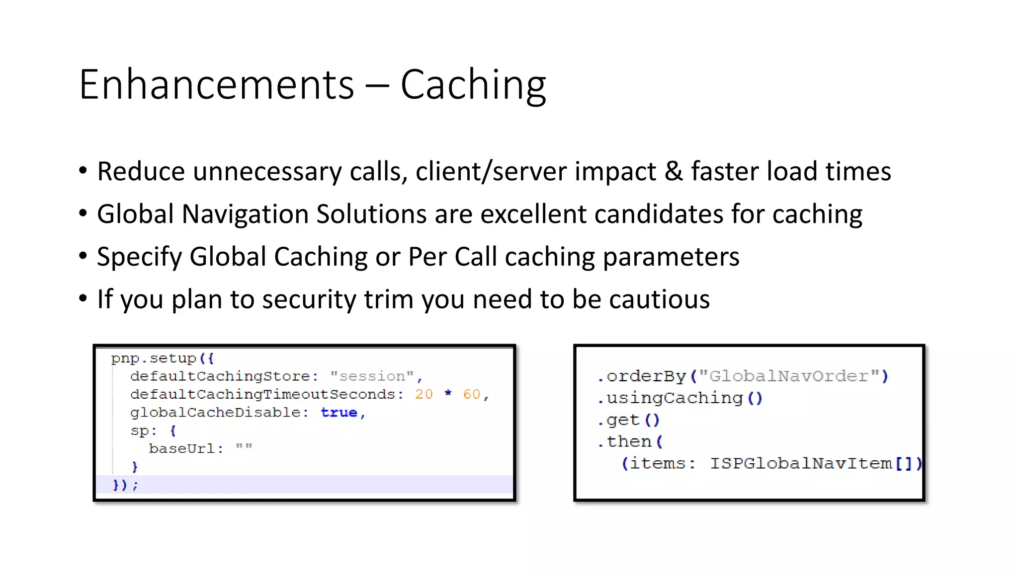The width and height of the screenshot is (1018, 572).
Task: Click the '.orderBy("GlobalNavOrder")' code line
Action: click(x=742, y=376)
